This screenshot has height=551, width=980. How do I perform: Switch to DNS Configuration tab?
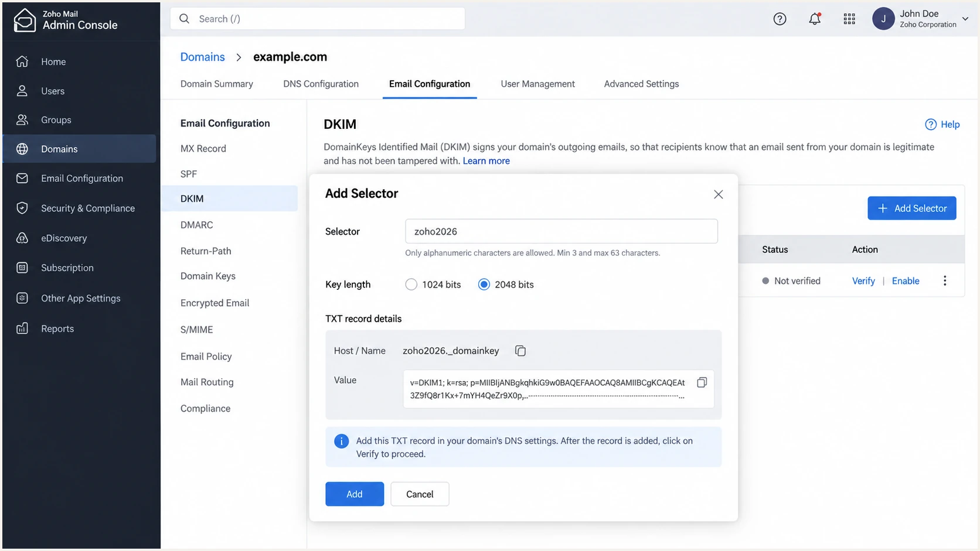[321, 84]
